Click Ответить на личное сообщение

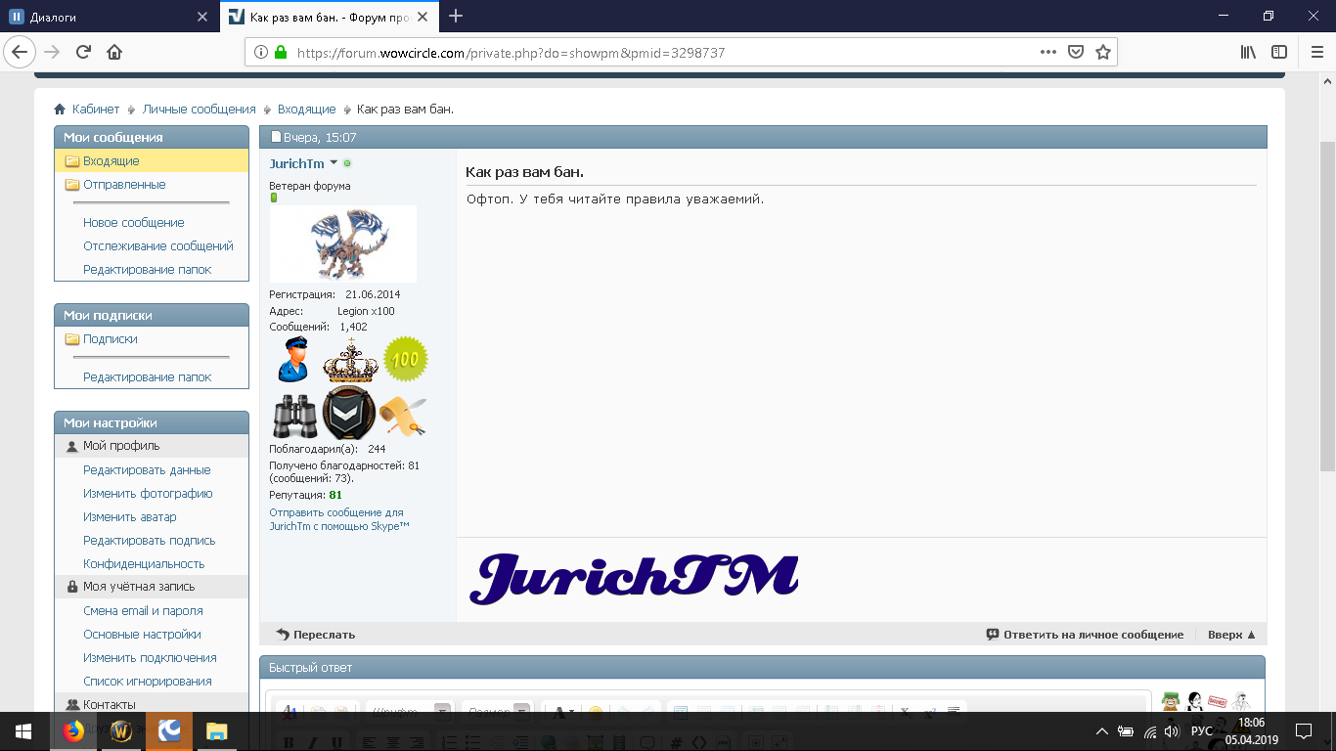pos(1092,635)
